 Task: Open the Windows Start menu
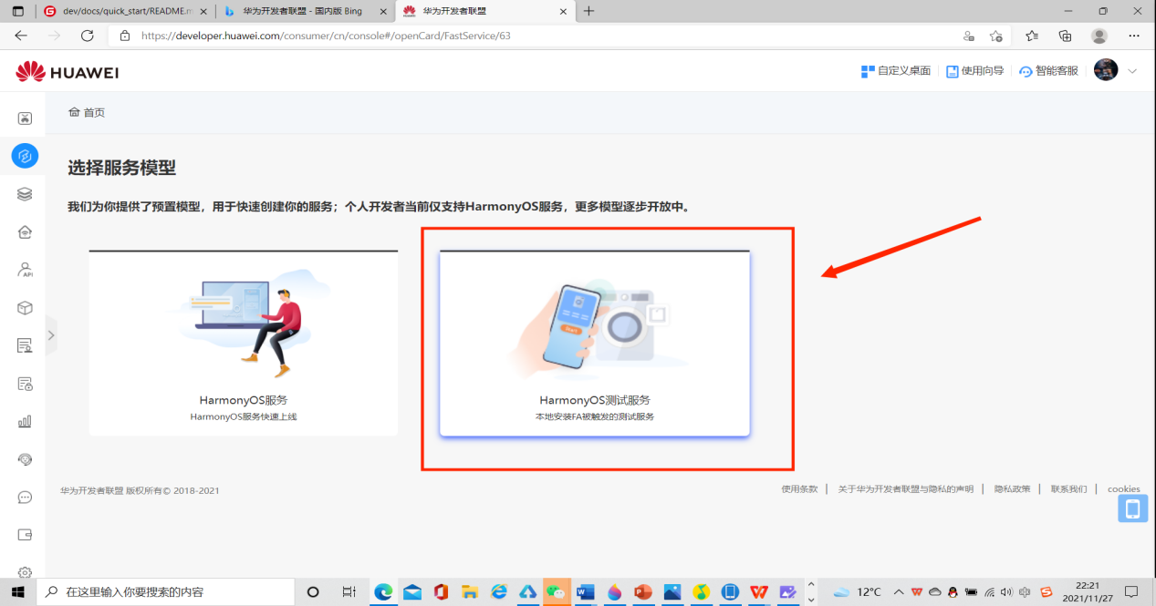point(18,591)
